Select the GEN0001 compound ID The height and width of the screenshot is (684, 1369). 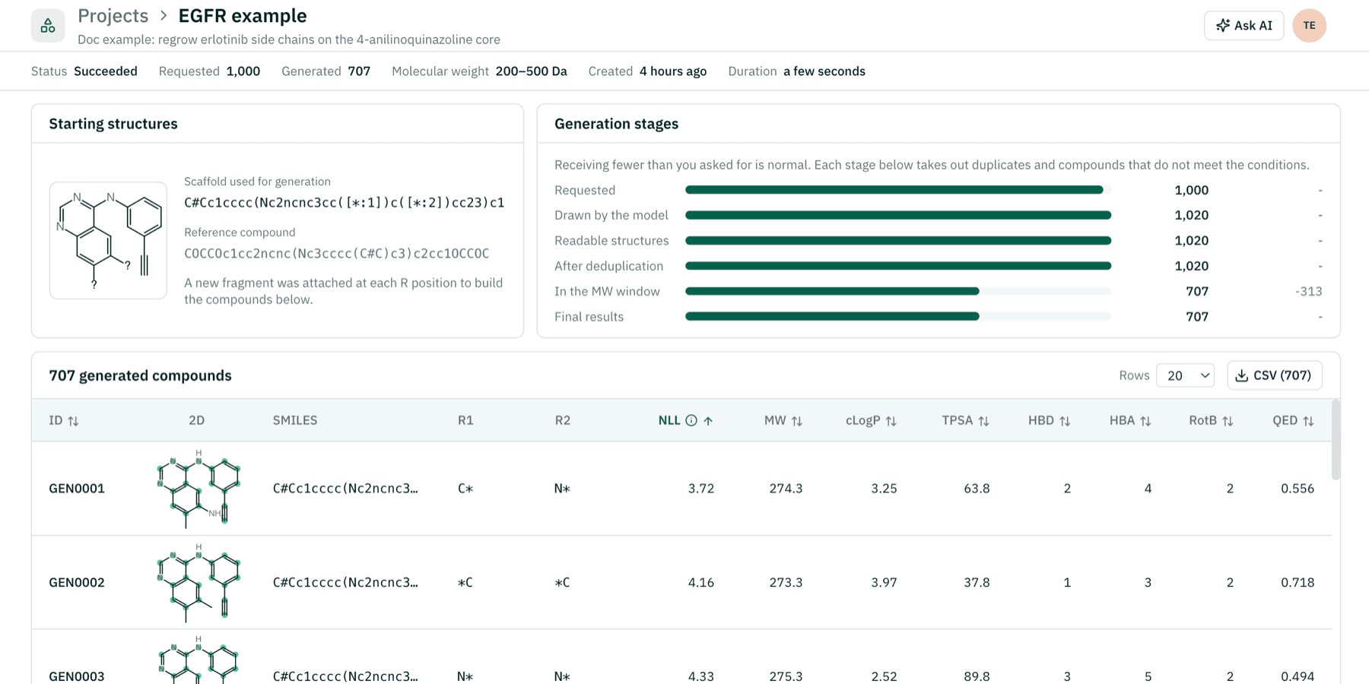77,489
